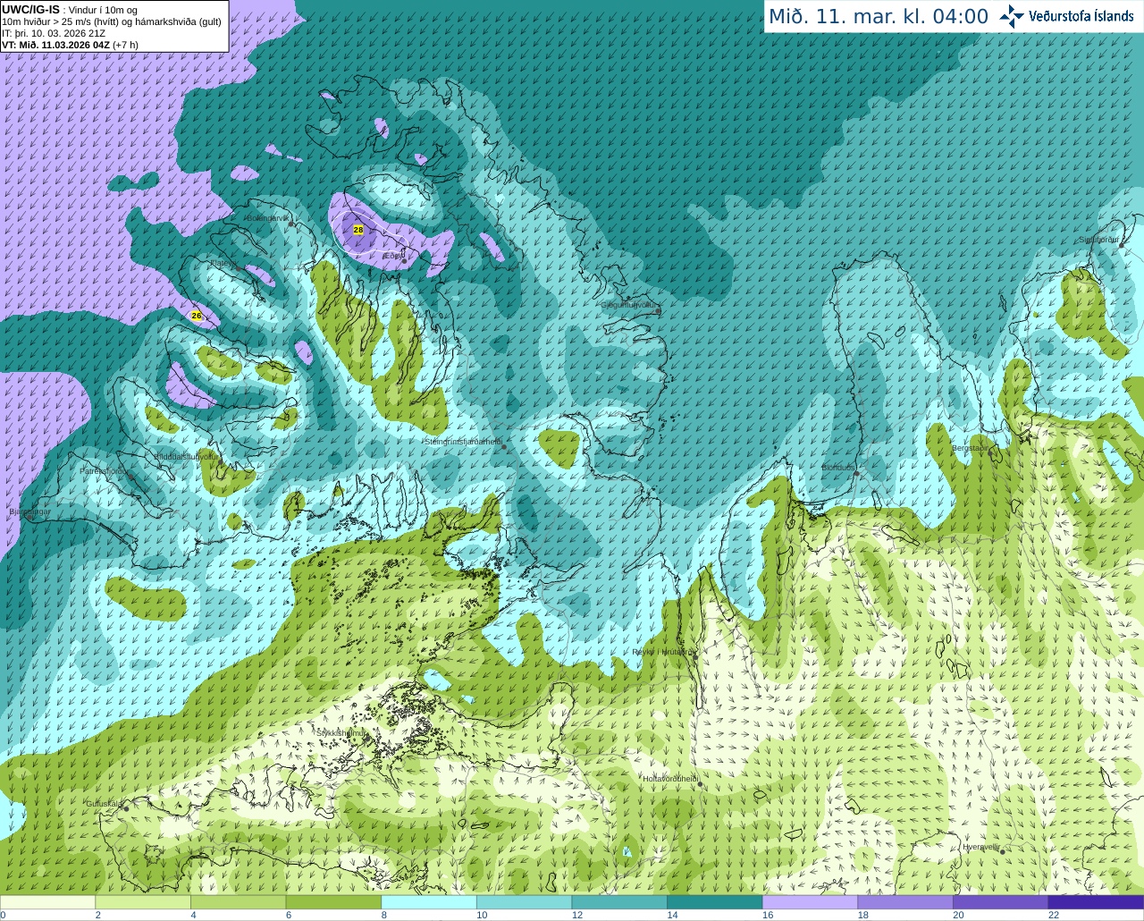Click the Holtavörðuheiði station label
The height and width of the screenshot is (921, 1144).
670,779
